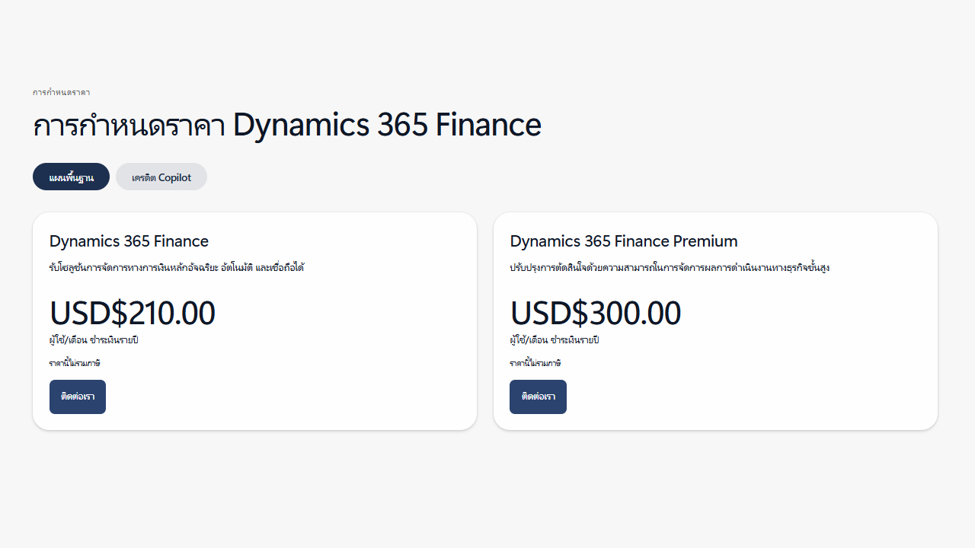
Task: Click the page heading การกำหนดราคา Dynamics 365 Finance
Action: tap(287, 124)
